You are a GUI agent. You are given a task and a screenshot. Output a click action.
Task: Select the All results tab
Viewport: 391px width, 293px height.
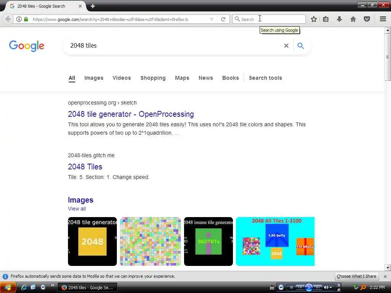72,78
